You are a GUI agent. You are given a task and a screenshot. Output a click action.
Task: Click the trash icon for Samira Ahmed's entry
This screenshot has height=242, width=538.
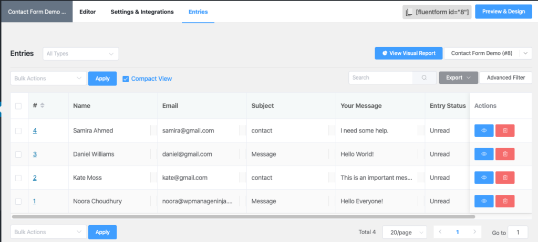[x=505, y=130]
